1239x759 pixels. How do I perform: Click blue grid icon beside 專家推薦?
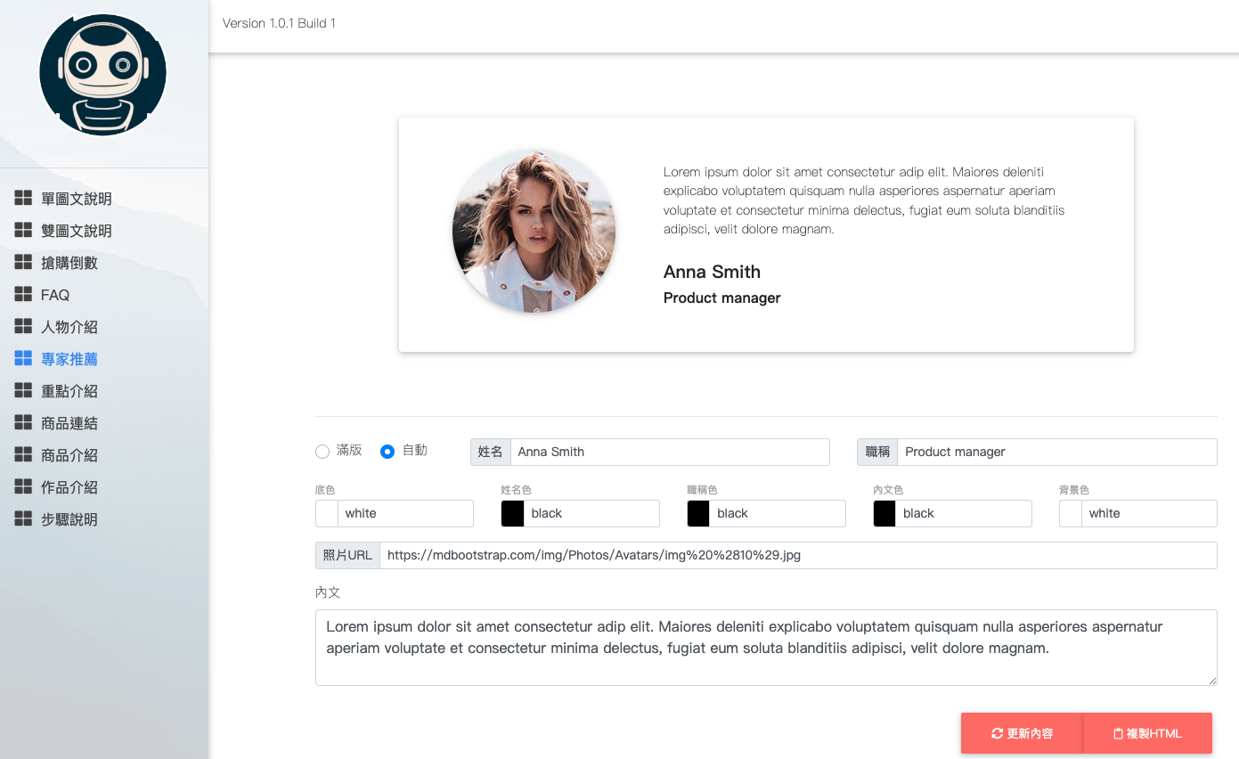[23, 358]
